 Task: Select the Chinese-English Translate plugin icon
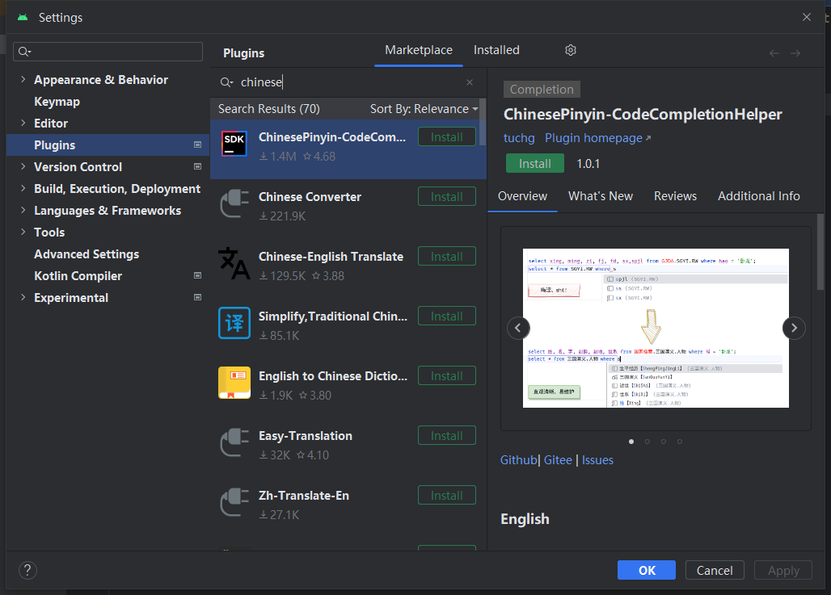point(234,263)
